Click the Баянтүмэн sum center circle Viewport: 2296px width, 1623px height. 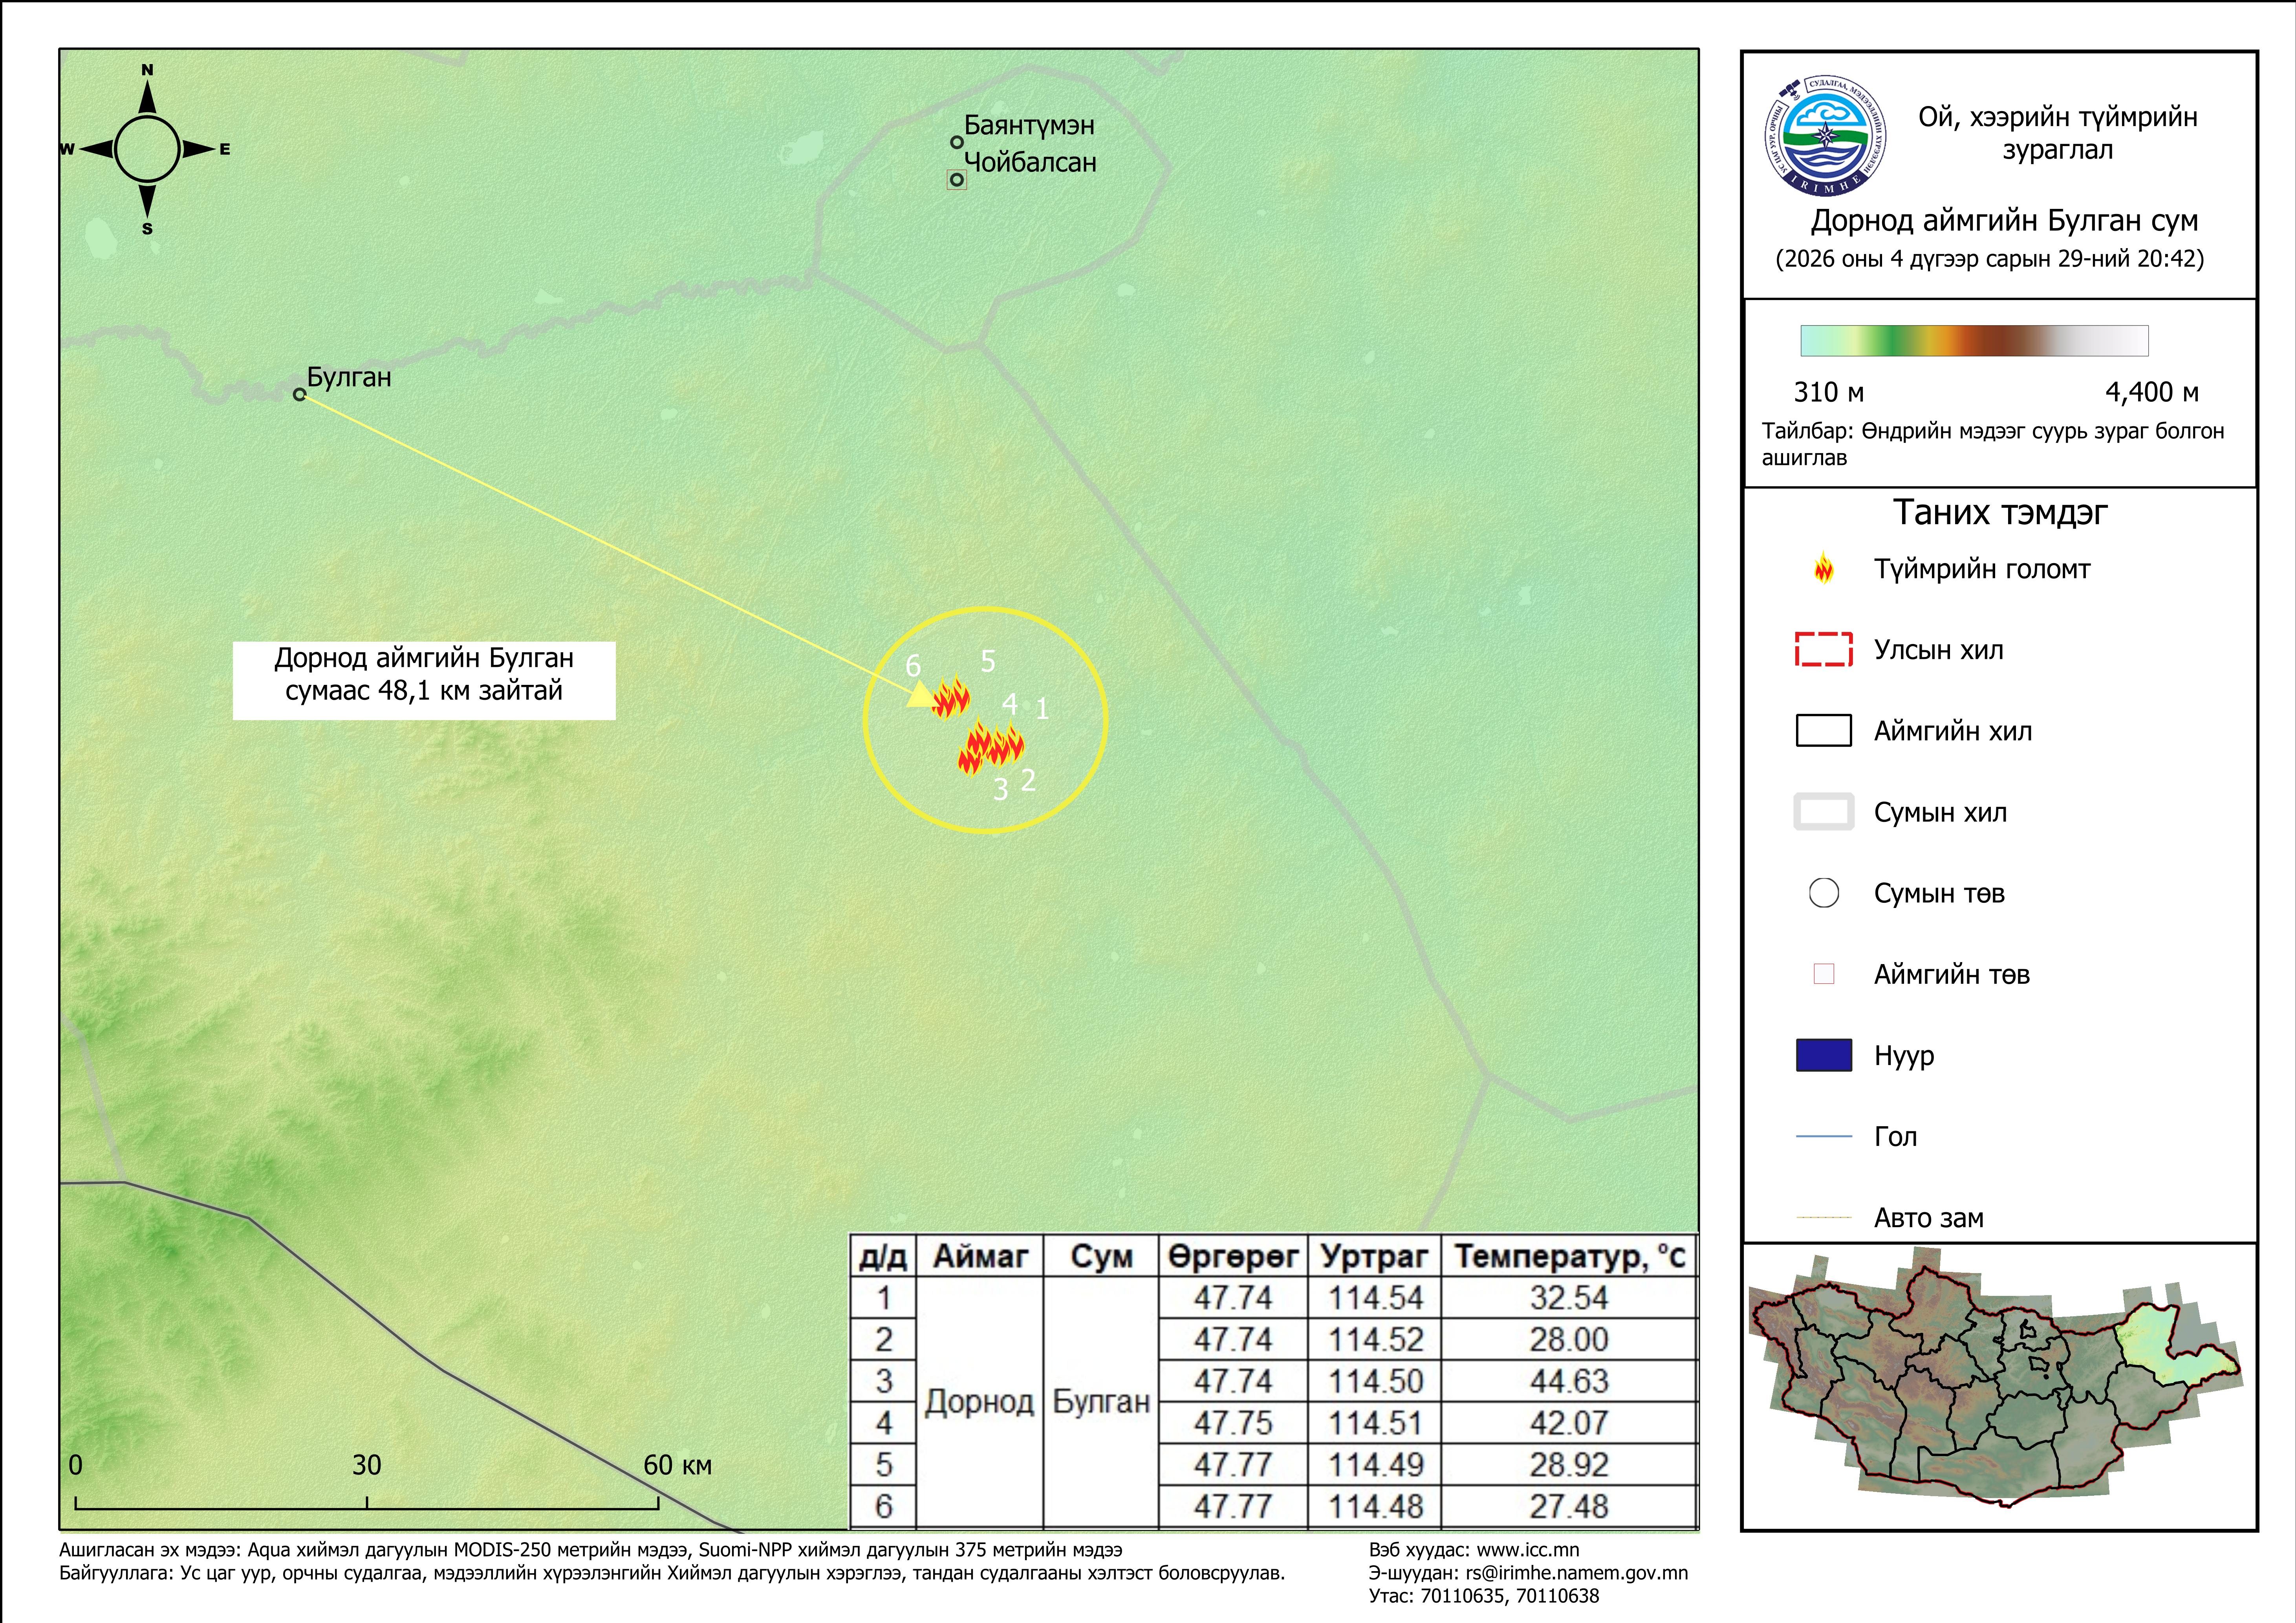click(957, 142)
